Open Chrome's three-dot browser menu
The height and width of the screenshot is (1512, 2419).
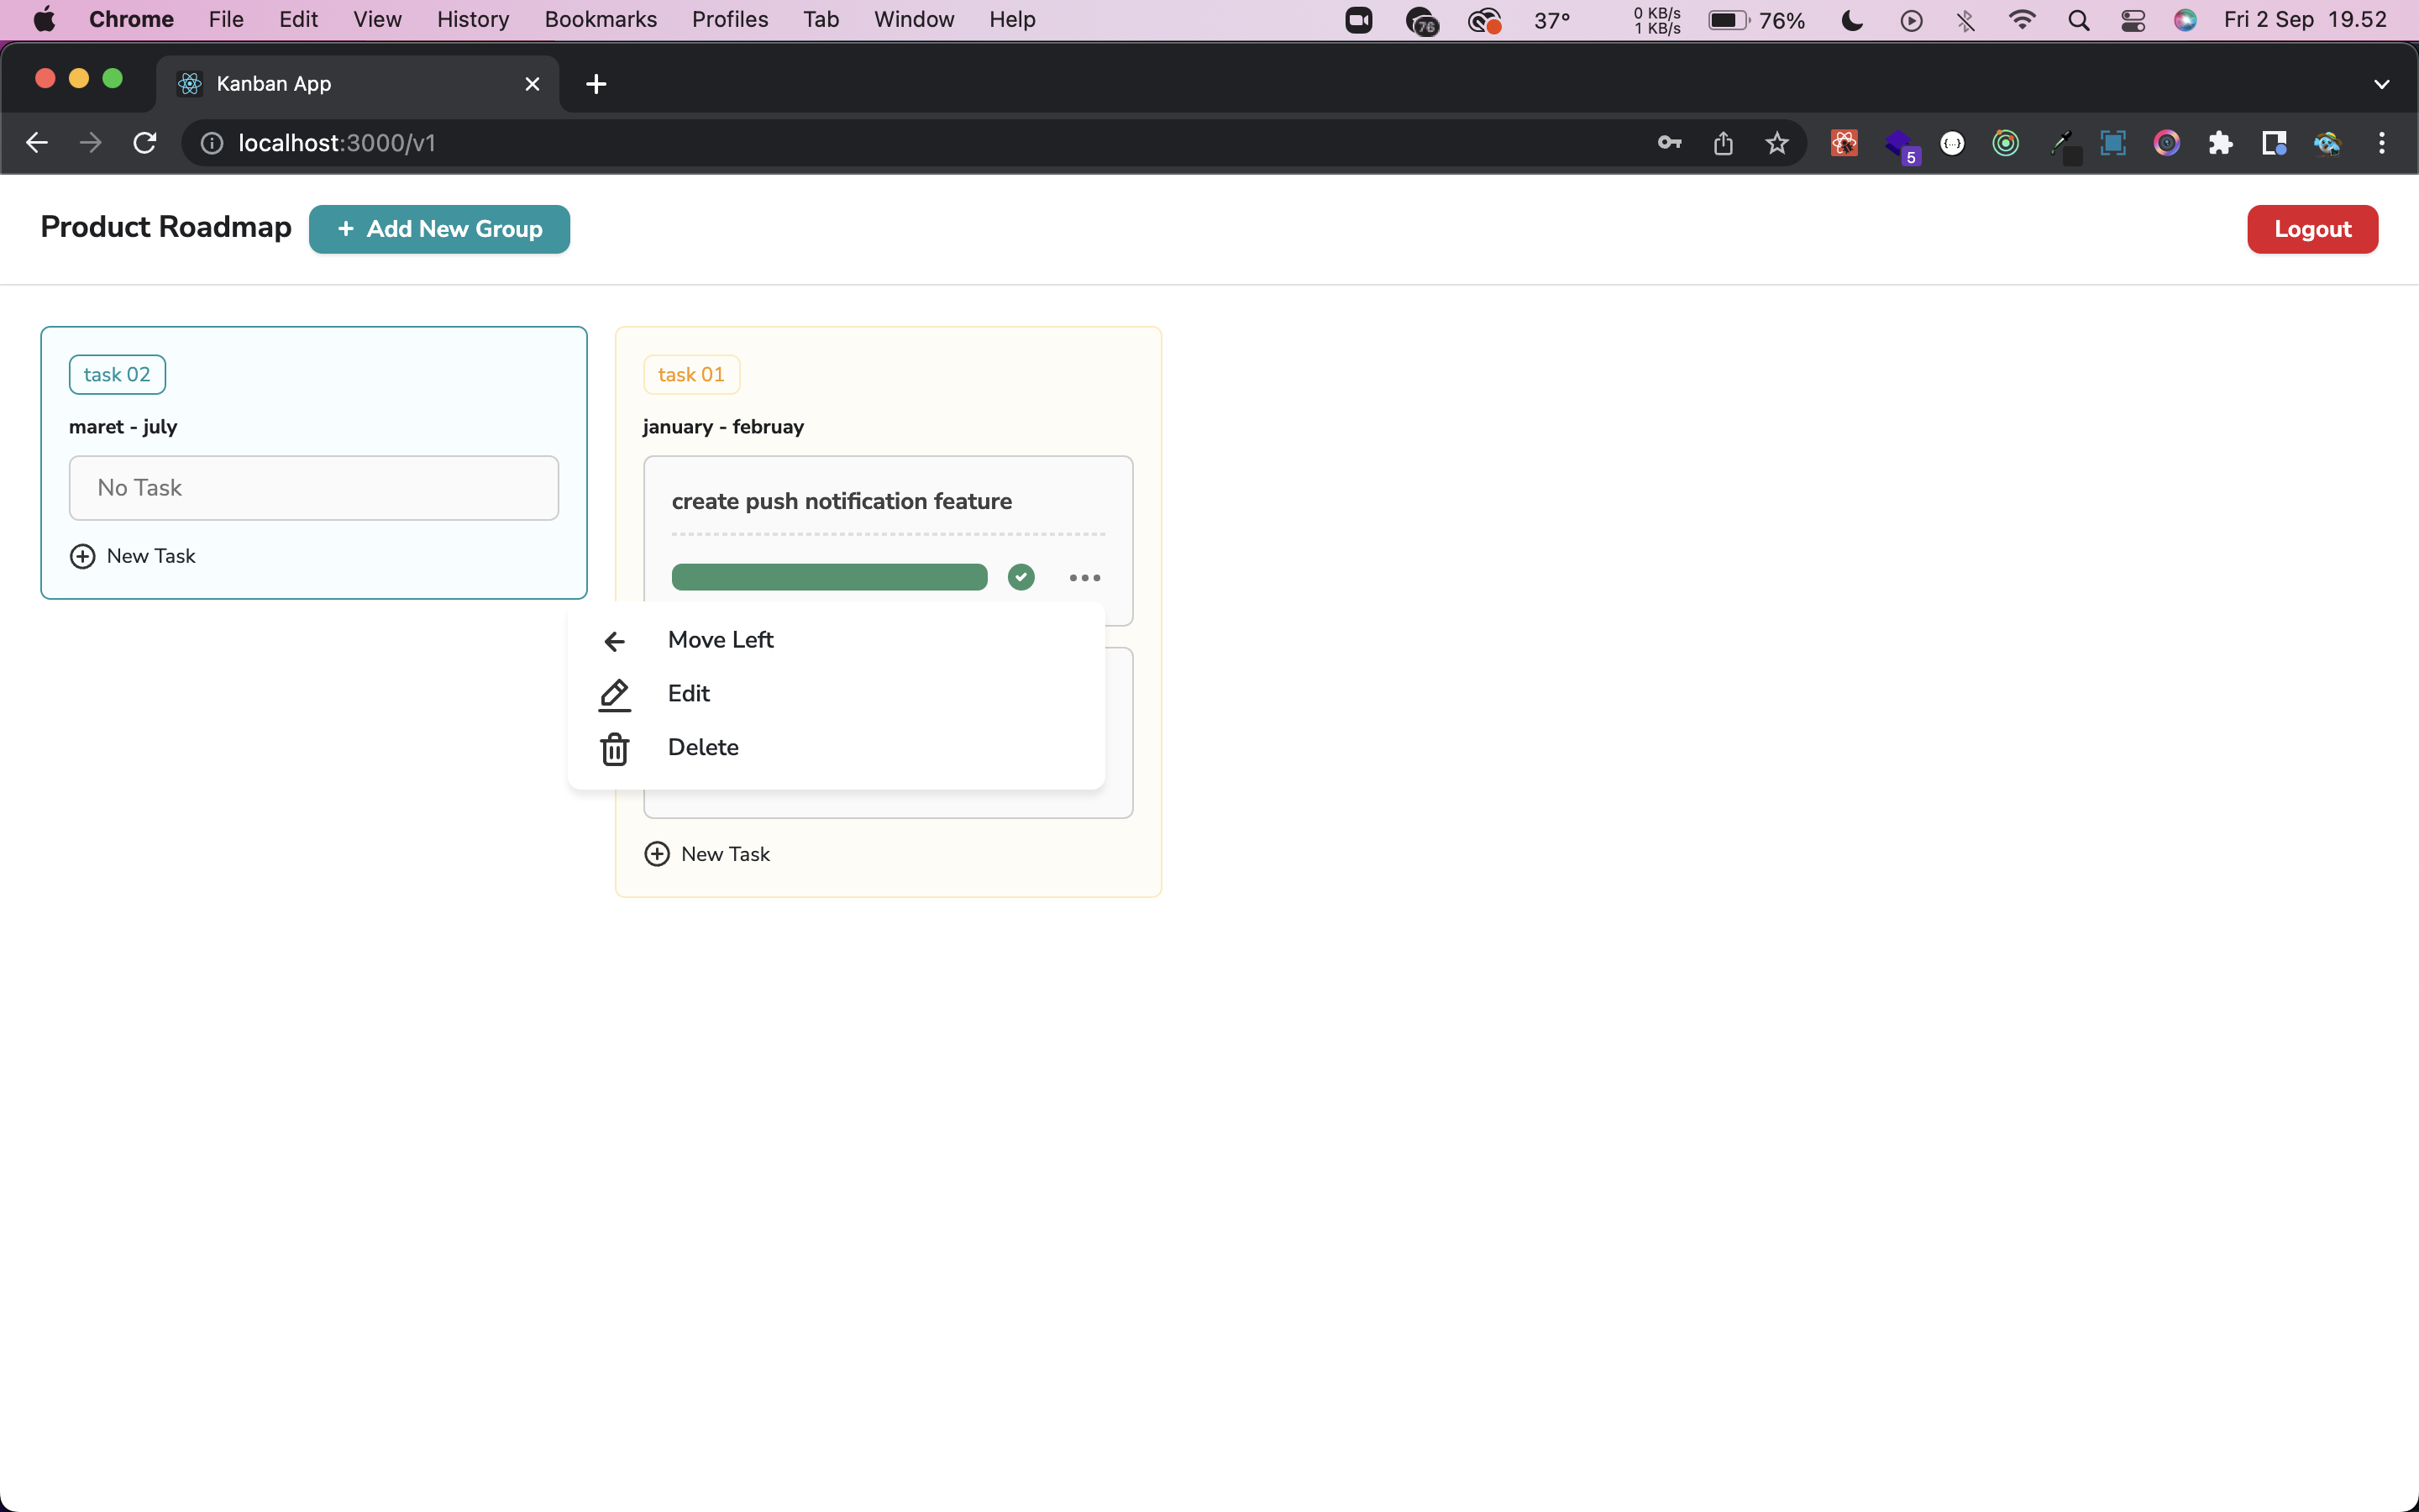2382,143
